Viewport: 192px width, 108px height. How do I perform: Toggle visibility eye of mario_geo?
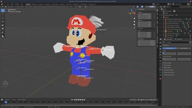190,31
